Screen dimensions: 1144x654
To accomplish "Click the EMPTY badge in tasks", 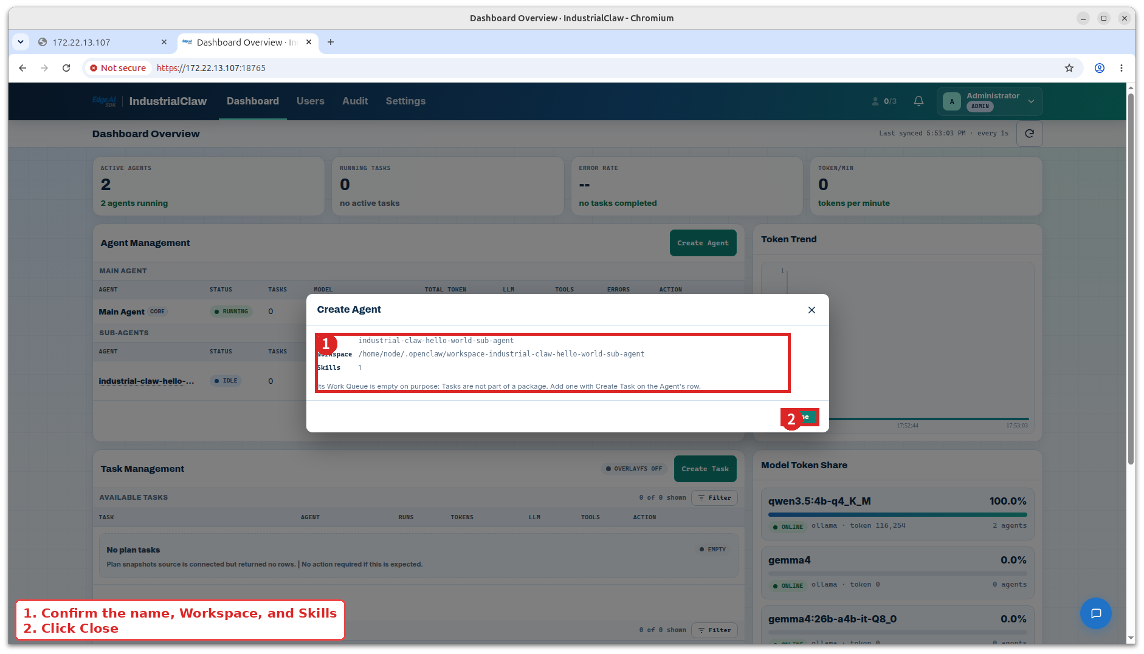I will pos(712,550).
